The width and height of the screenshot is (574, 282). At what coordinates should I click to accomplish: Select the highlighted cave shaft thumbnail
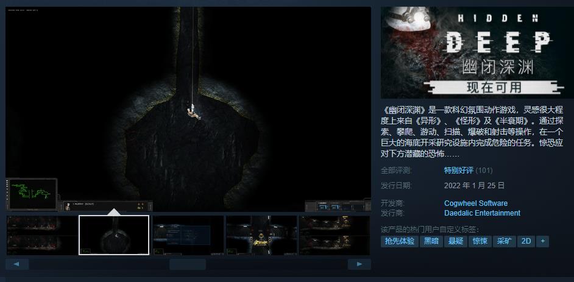coord(114,235)
